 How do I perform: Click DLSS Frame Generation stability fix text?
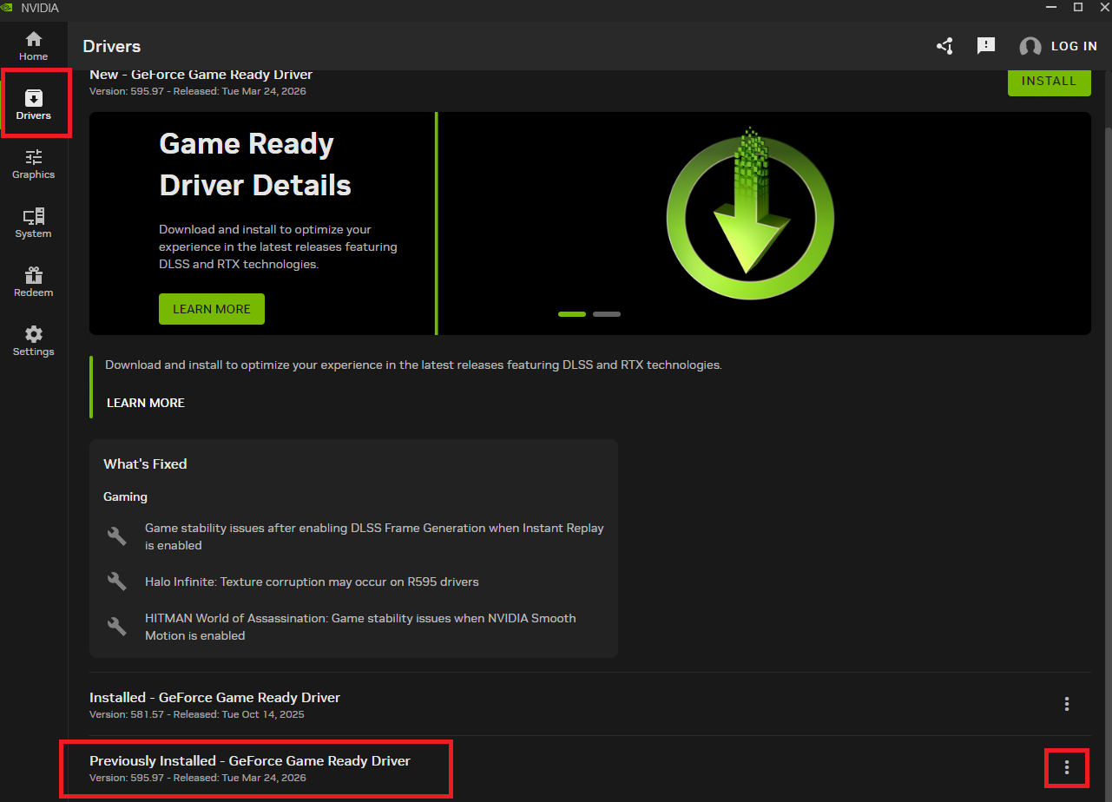click(x=374, y=536)
